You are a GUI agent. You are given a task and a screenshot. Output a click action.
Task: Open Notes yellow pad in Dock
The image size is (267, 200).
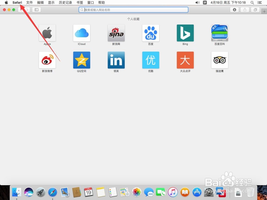click(x=101, y=192)
